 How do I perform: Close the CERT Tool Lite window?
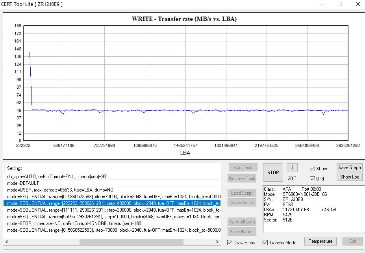[358, 4]
